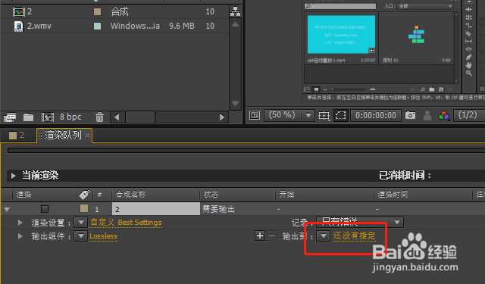Open Lossless output module link
Viewport: 485px width, 284px height.
103,236
